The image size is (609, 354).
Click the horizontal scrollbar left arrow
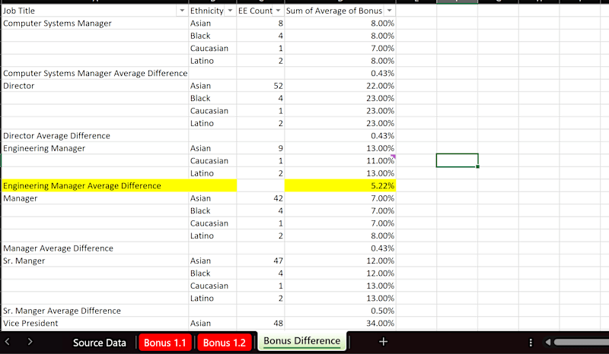point(547,342)
